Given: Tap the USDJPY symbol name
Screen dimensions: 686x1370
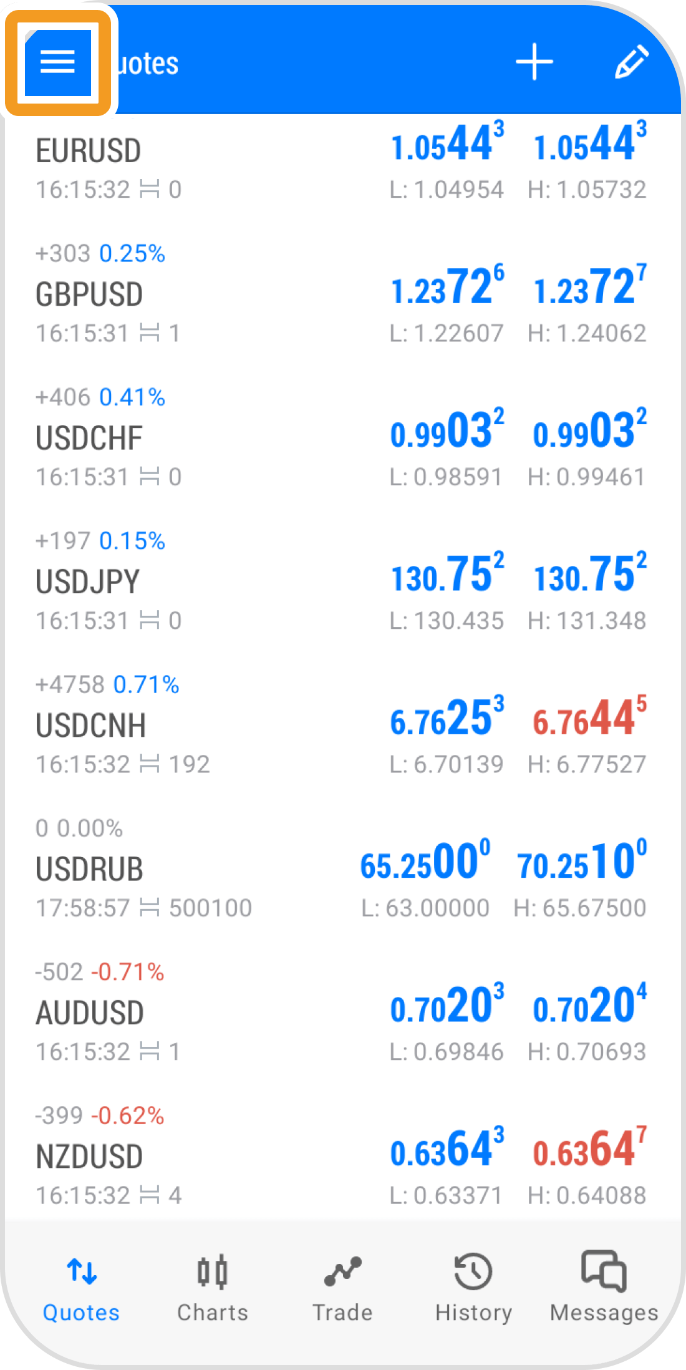Looking at the screenshot, I should point(88,582).
